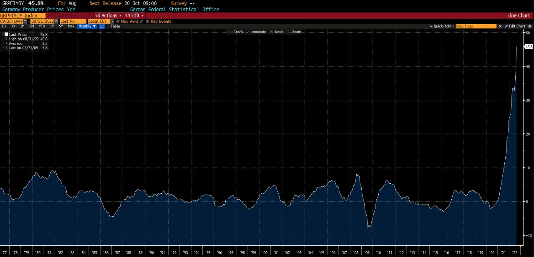Click the Next Release 20 Oct text
Screen dimensions: 534x257
coord(123,3)
